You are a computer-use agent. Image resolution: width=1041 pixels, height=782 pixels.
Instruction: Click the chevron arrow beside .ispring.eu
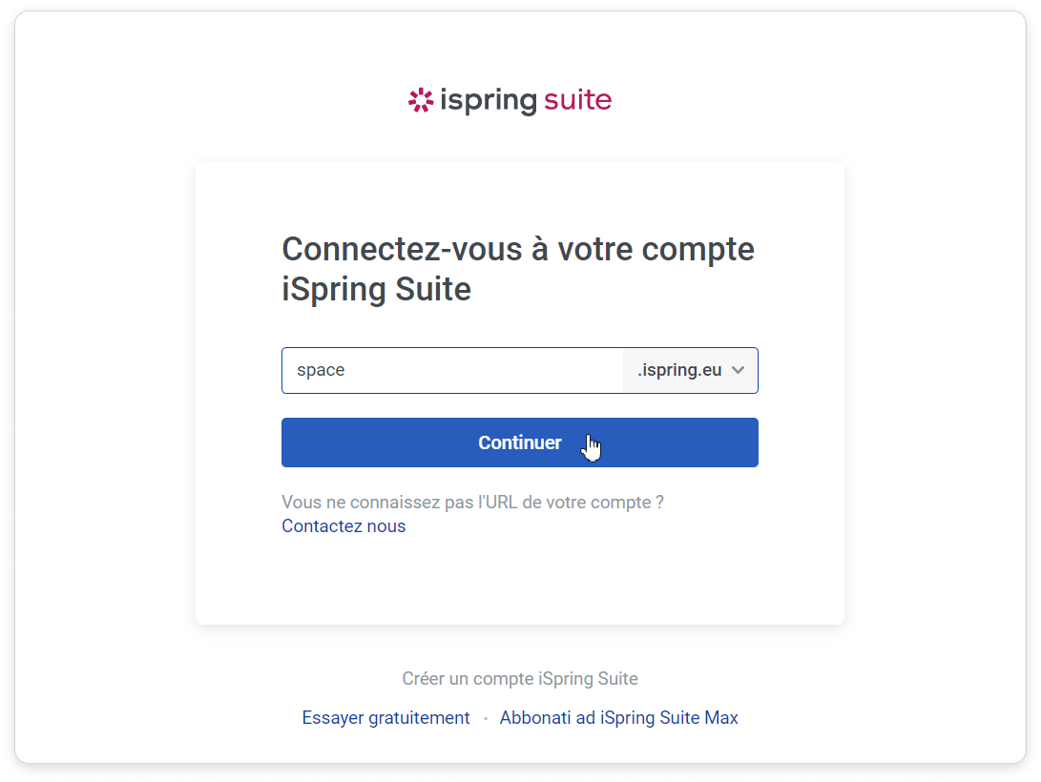738,370
